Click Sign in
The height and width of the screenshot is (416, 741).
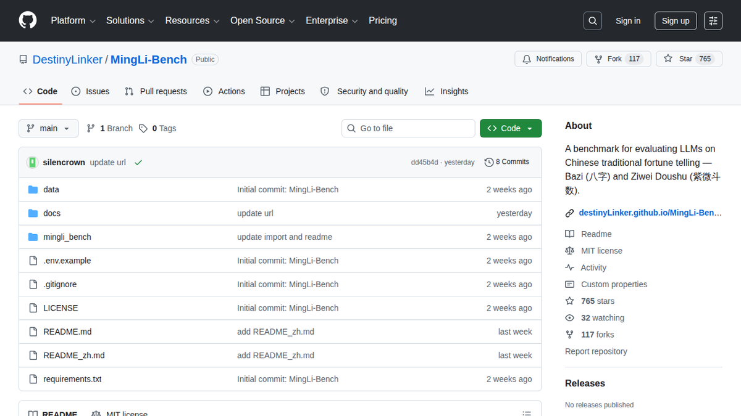628,21
